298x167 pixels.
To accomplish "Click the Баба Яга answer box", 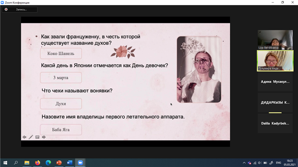I will (x=61, y=130).
